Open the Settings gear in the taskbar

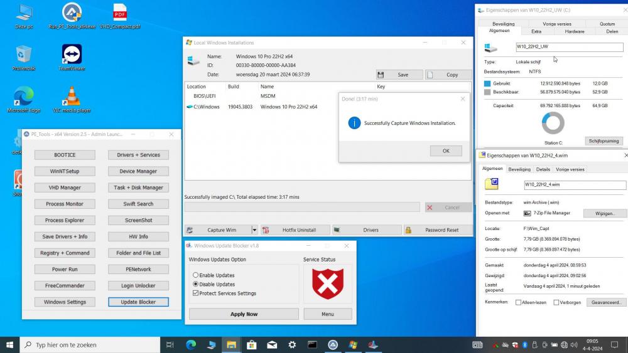coord(292,345)
